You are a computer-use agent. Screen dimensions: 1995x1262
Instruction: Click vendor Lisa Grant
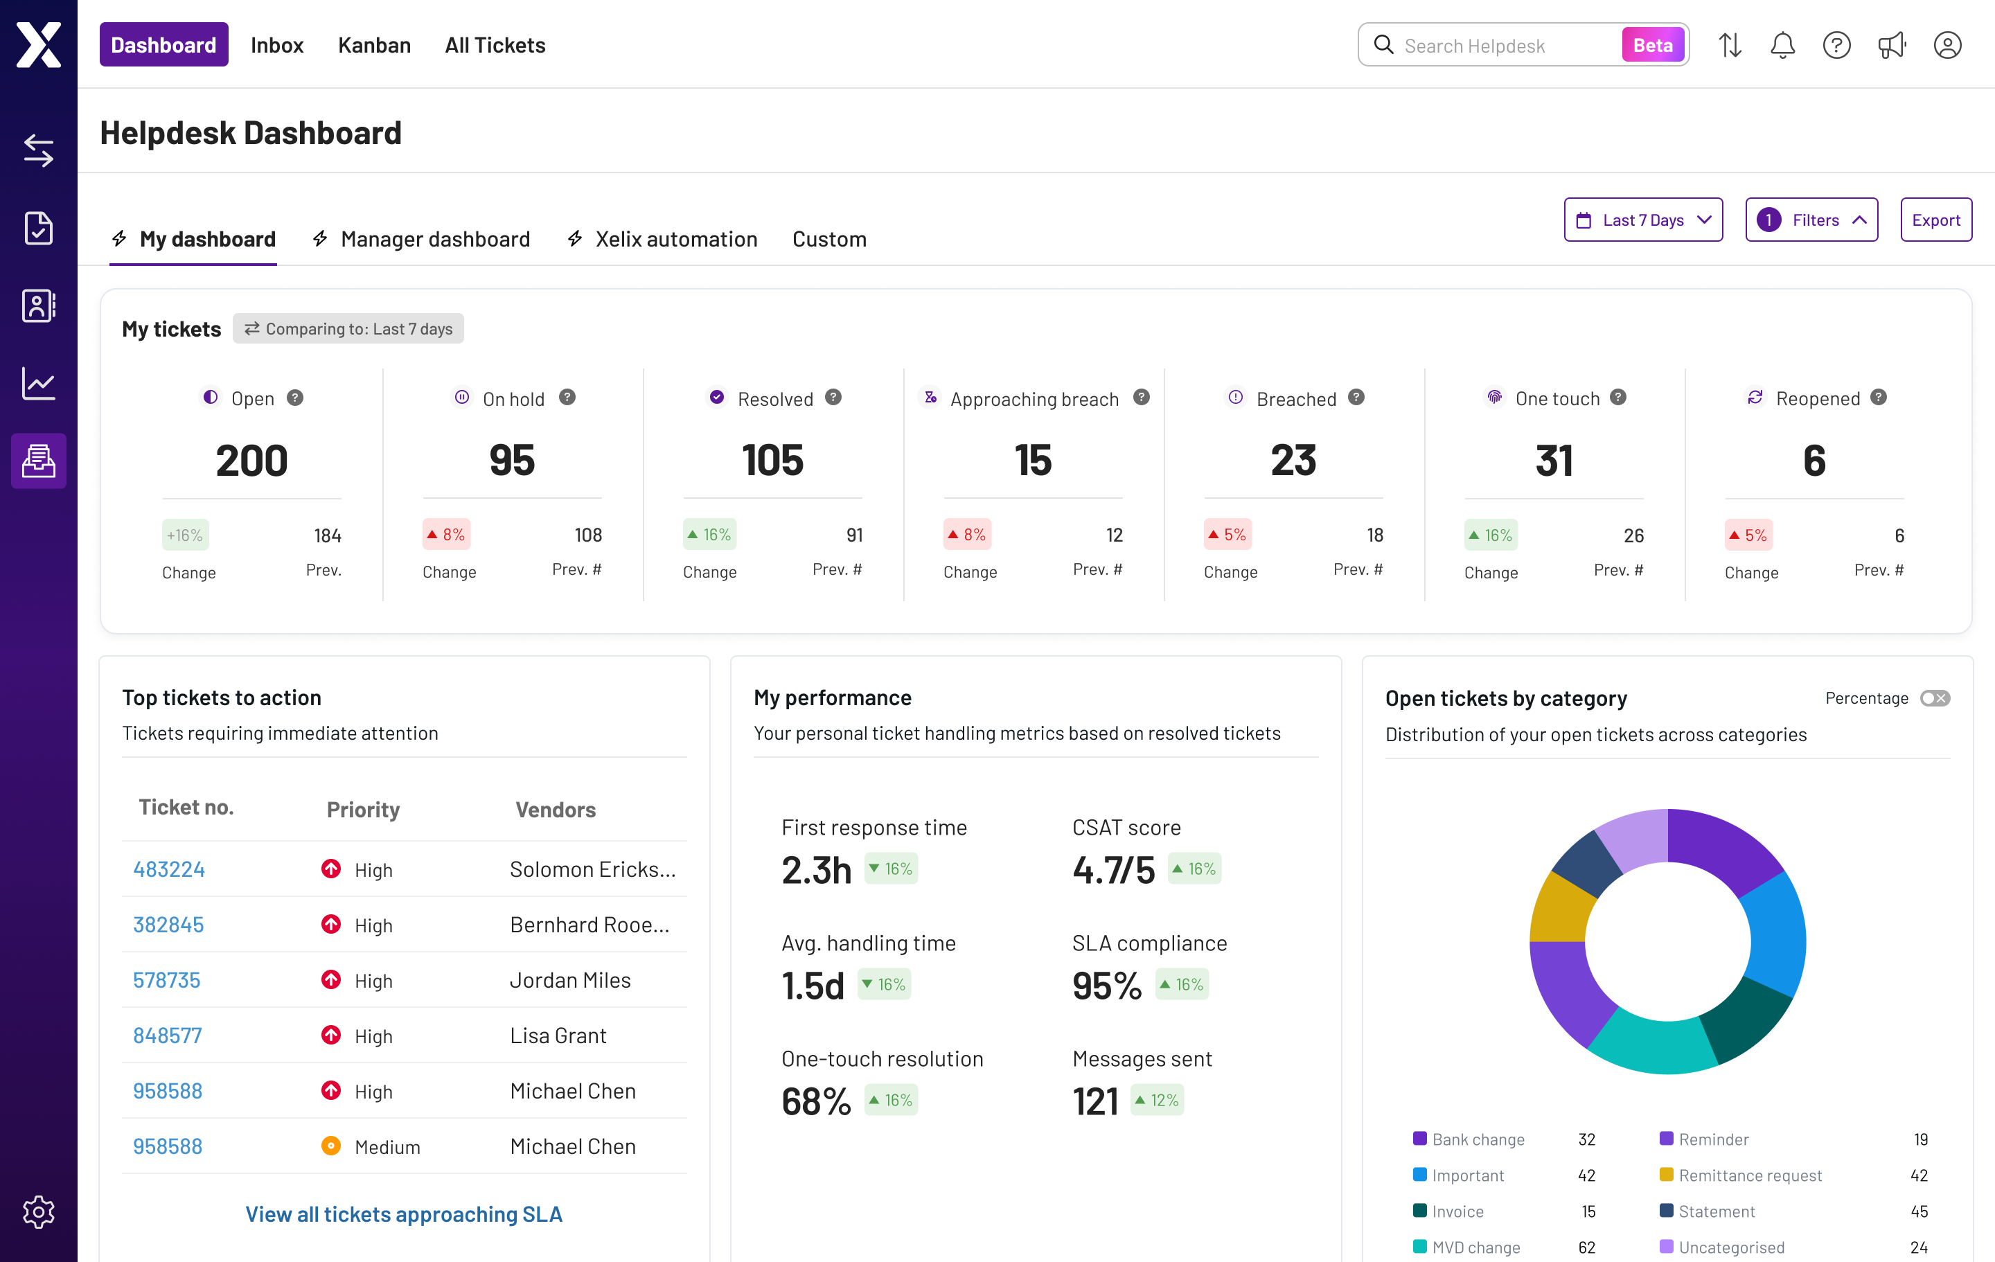coord(558,1036)
